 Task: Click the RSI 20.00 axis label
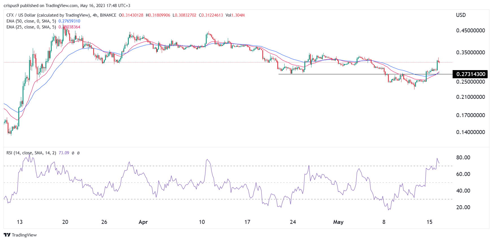463,207
